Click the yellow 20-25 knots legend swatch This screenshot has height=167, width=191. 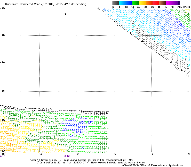(142, 3)
